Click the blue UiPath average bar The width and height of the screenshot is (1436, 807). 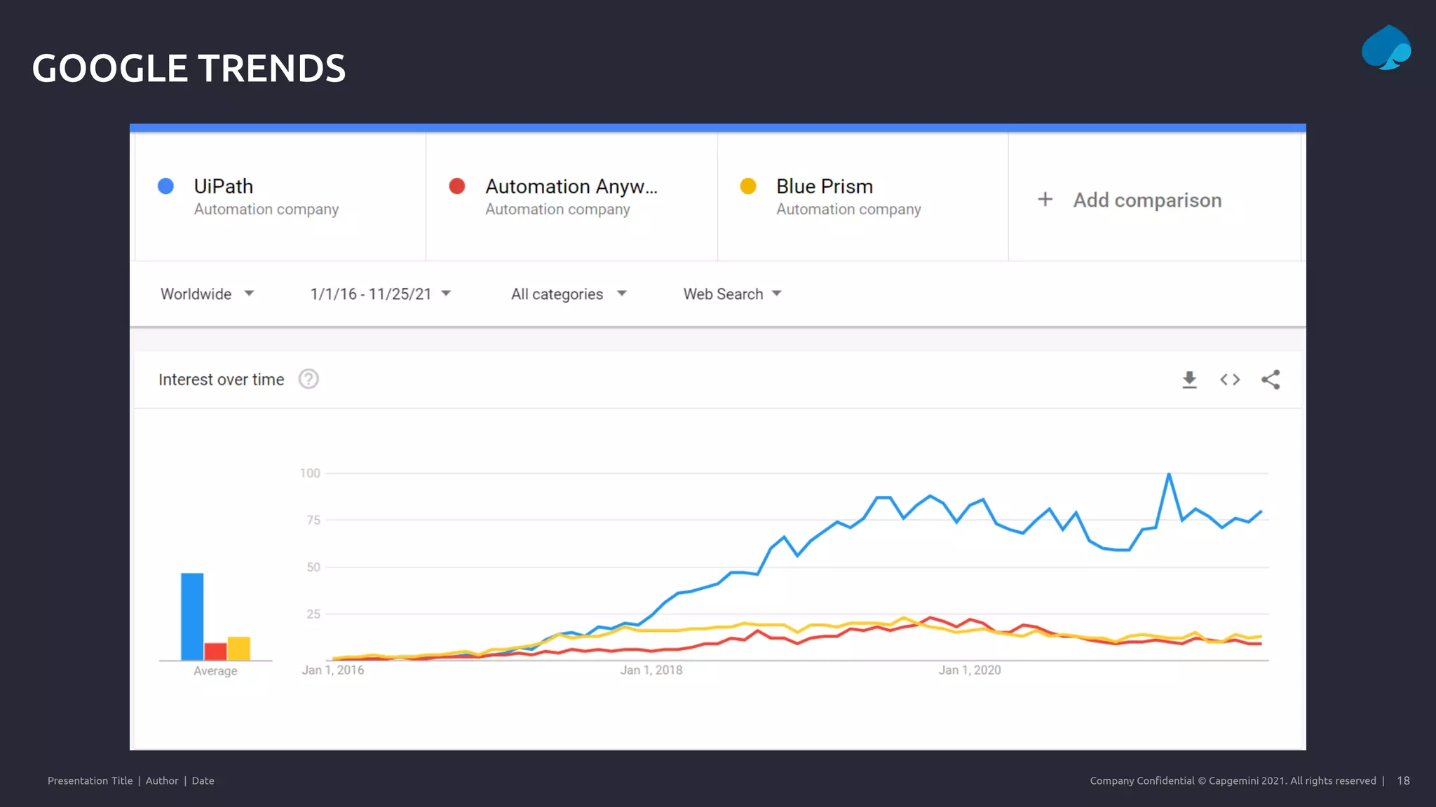[x=192, y=616]
